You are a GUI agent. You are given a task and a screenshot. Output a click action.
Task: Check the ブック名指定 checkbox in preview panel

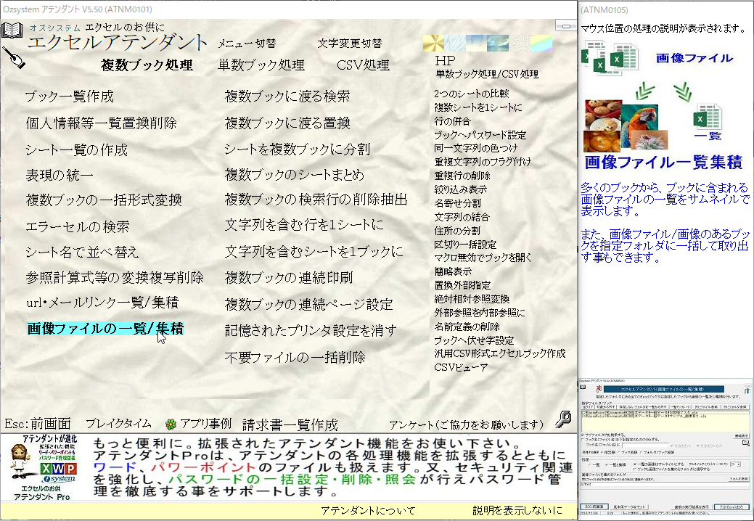[583, 439]
